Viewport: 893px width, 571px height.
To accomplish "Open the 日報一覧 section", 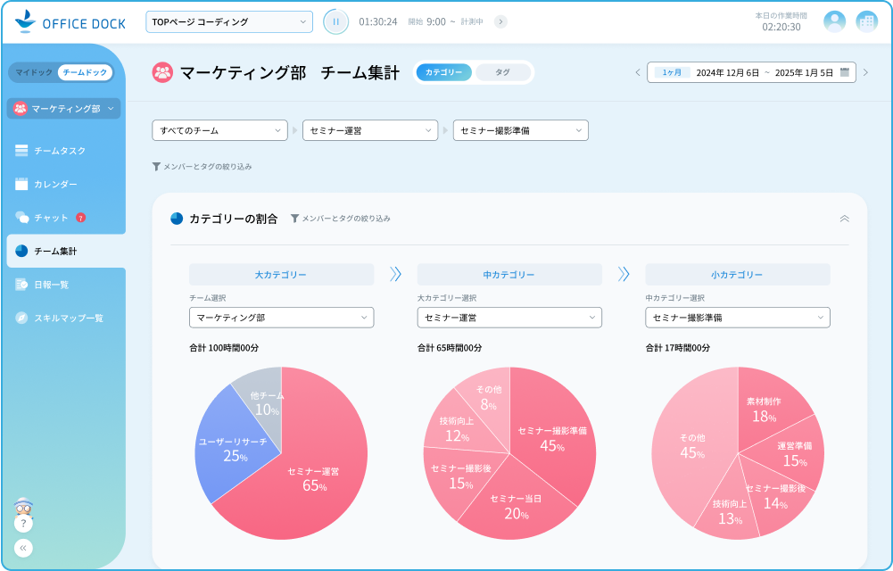I will click(x=54, y=284).
